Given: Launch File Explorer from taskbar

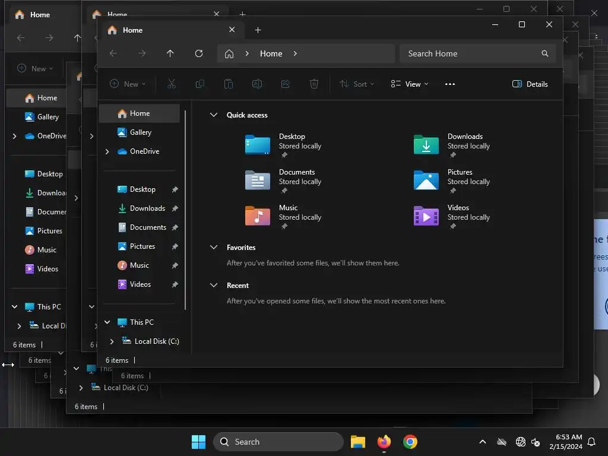Looking at the screenshot, I should point(358,442).
